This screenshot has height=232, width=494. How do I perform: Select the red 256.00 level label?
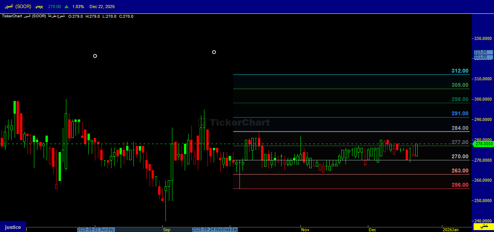click(460, 185)
